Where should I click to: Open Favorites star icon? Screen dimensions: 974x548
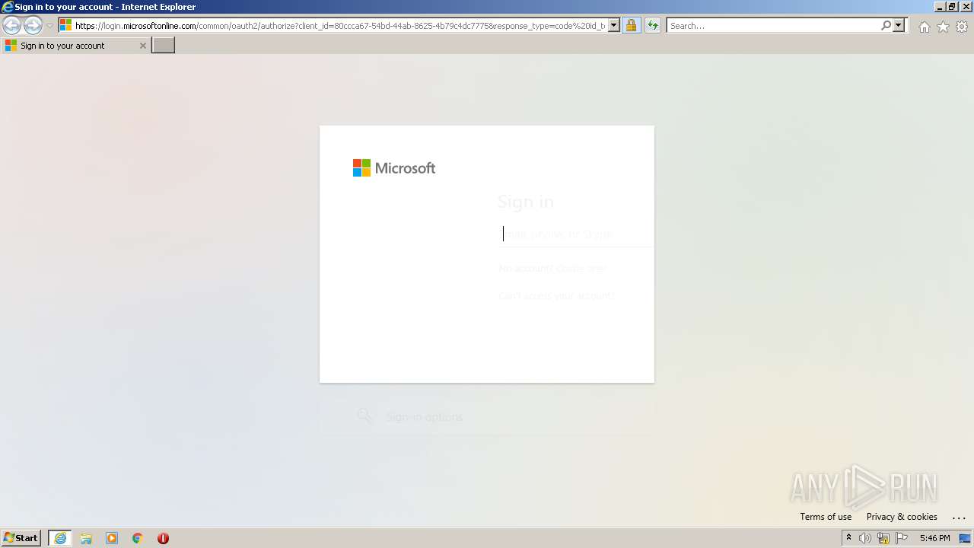coord(943,27)
